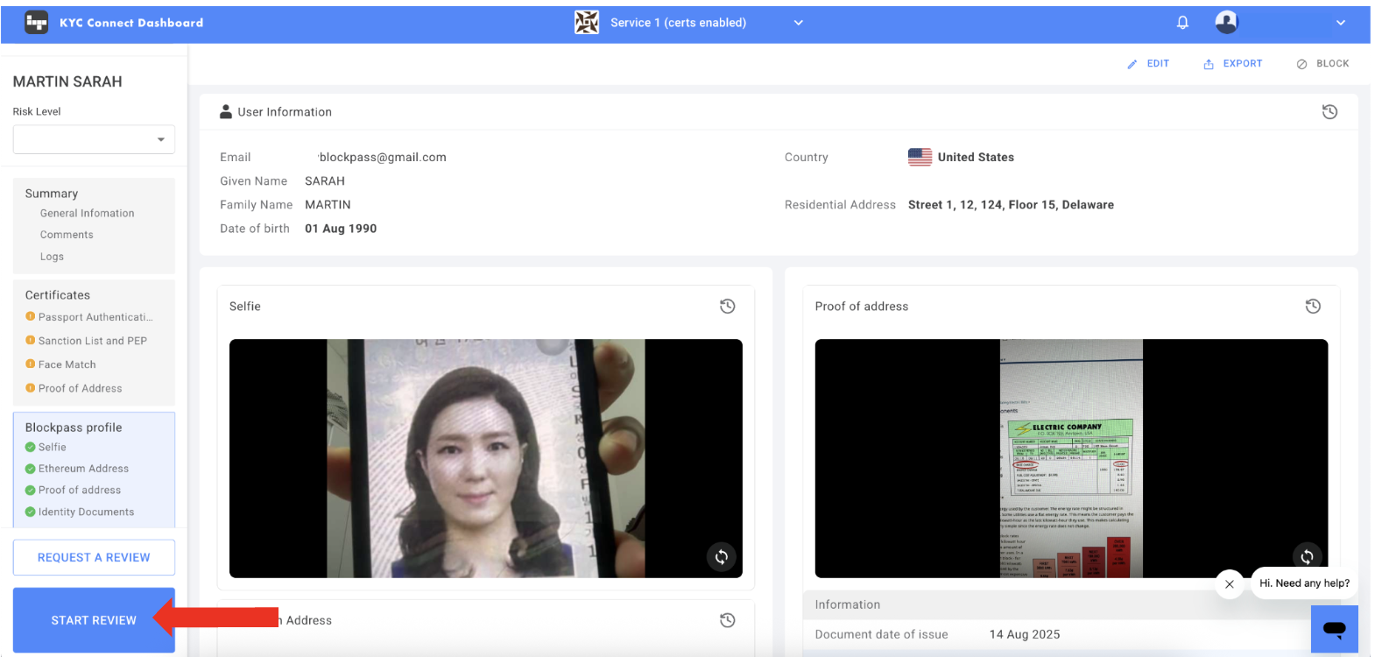Rotate the selfie image
Image resolution: width=1375 pixels, height=657 pixels.
click(x=721, y=556)
